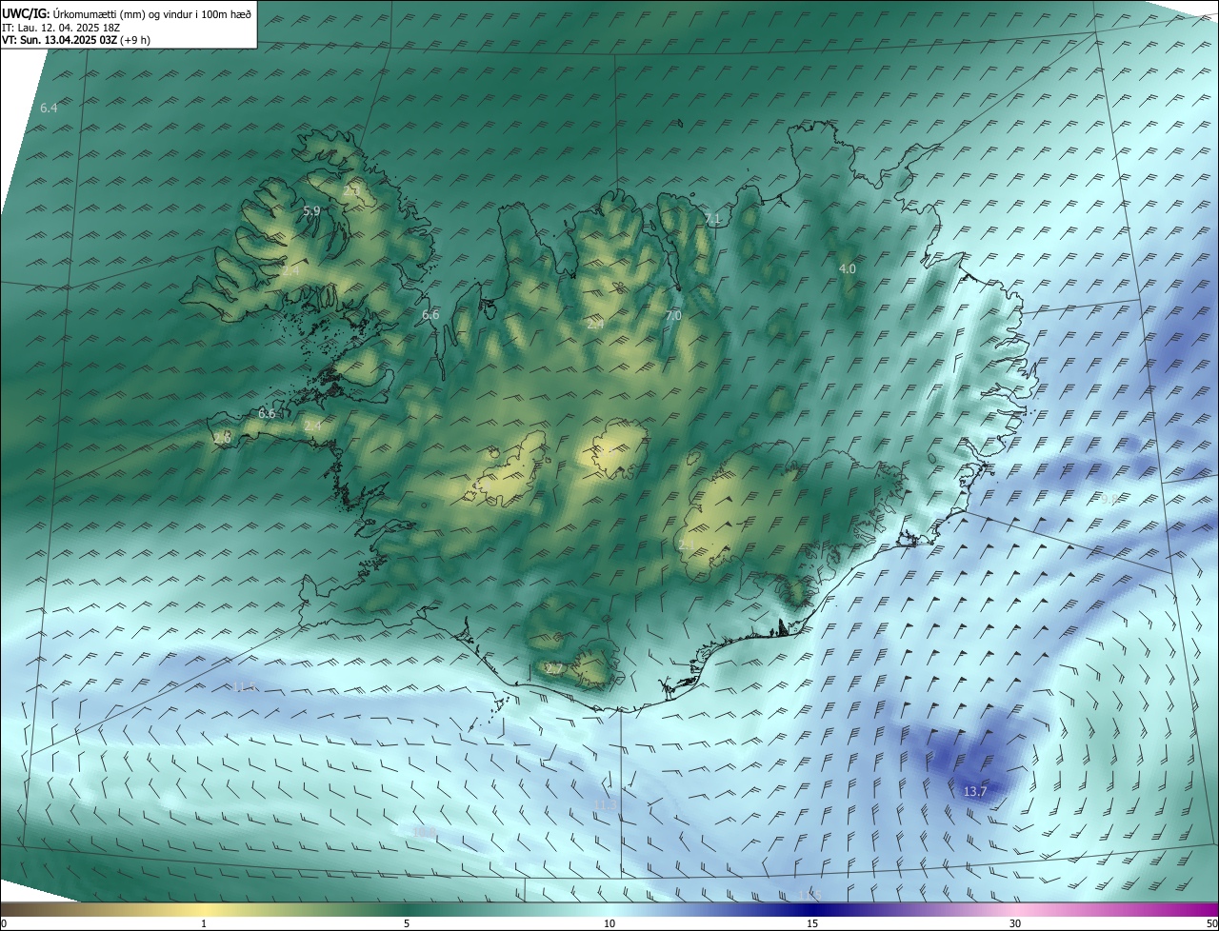Click the 1 tick on the color scale

(x=204, y=923)
